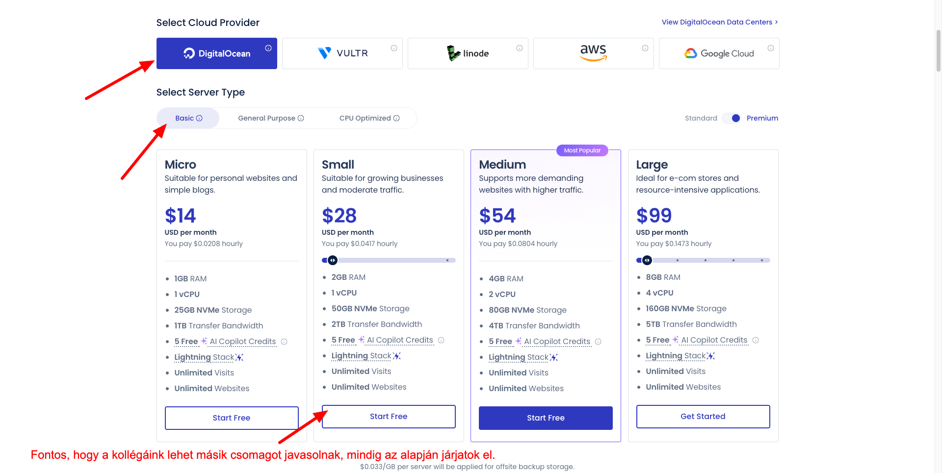Select the Standard pricing label

701,118
